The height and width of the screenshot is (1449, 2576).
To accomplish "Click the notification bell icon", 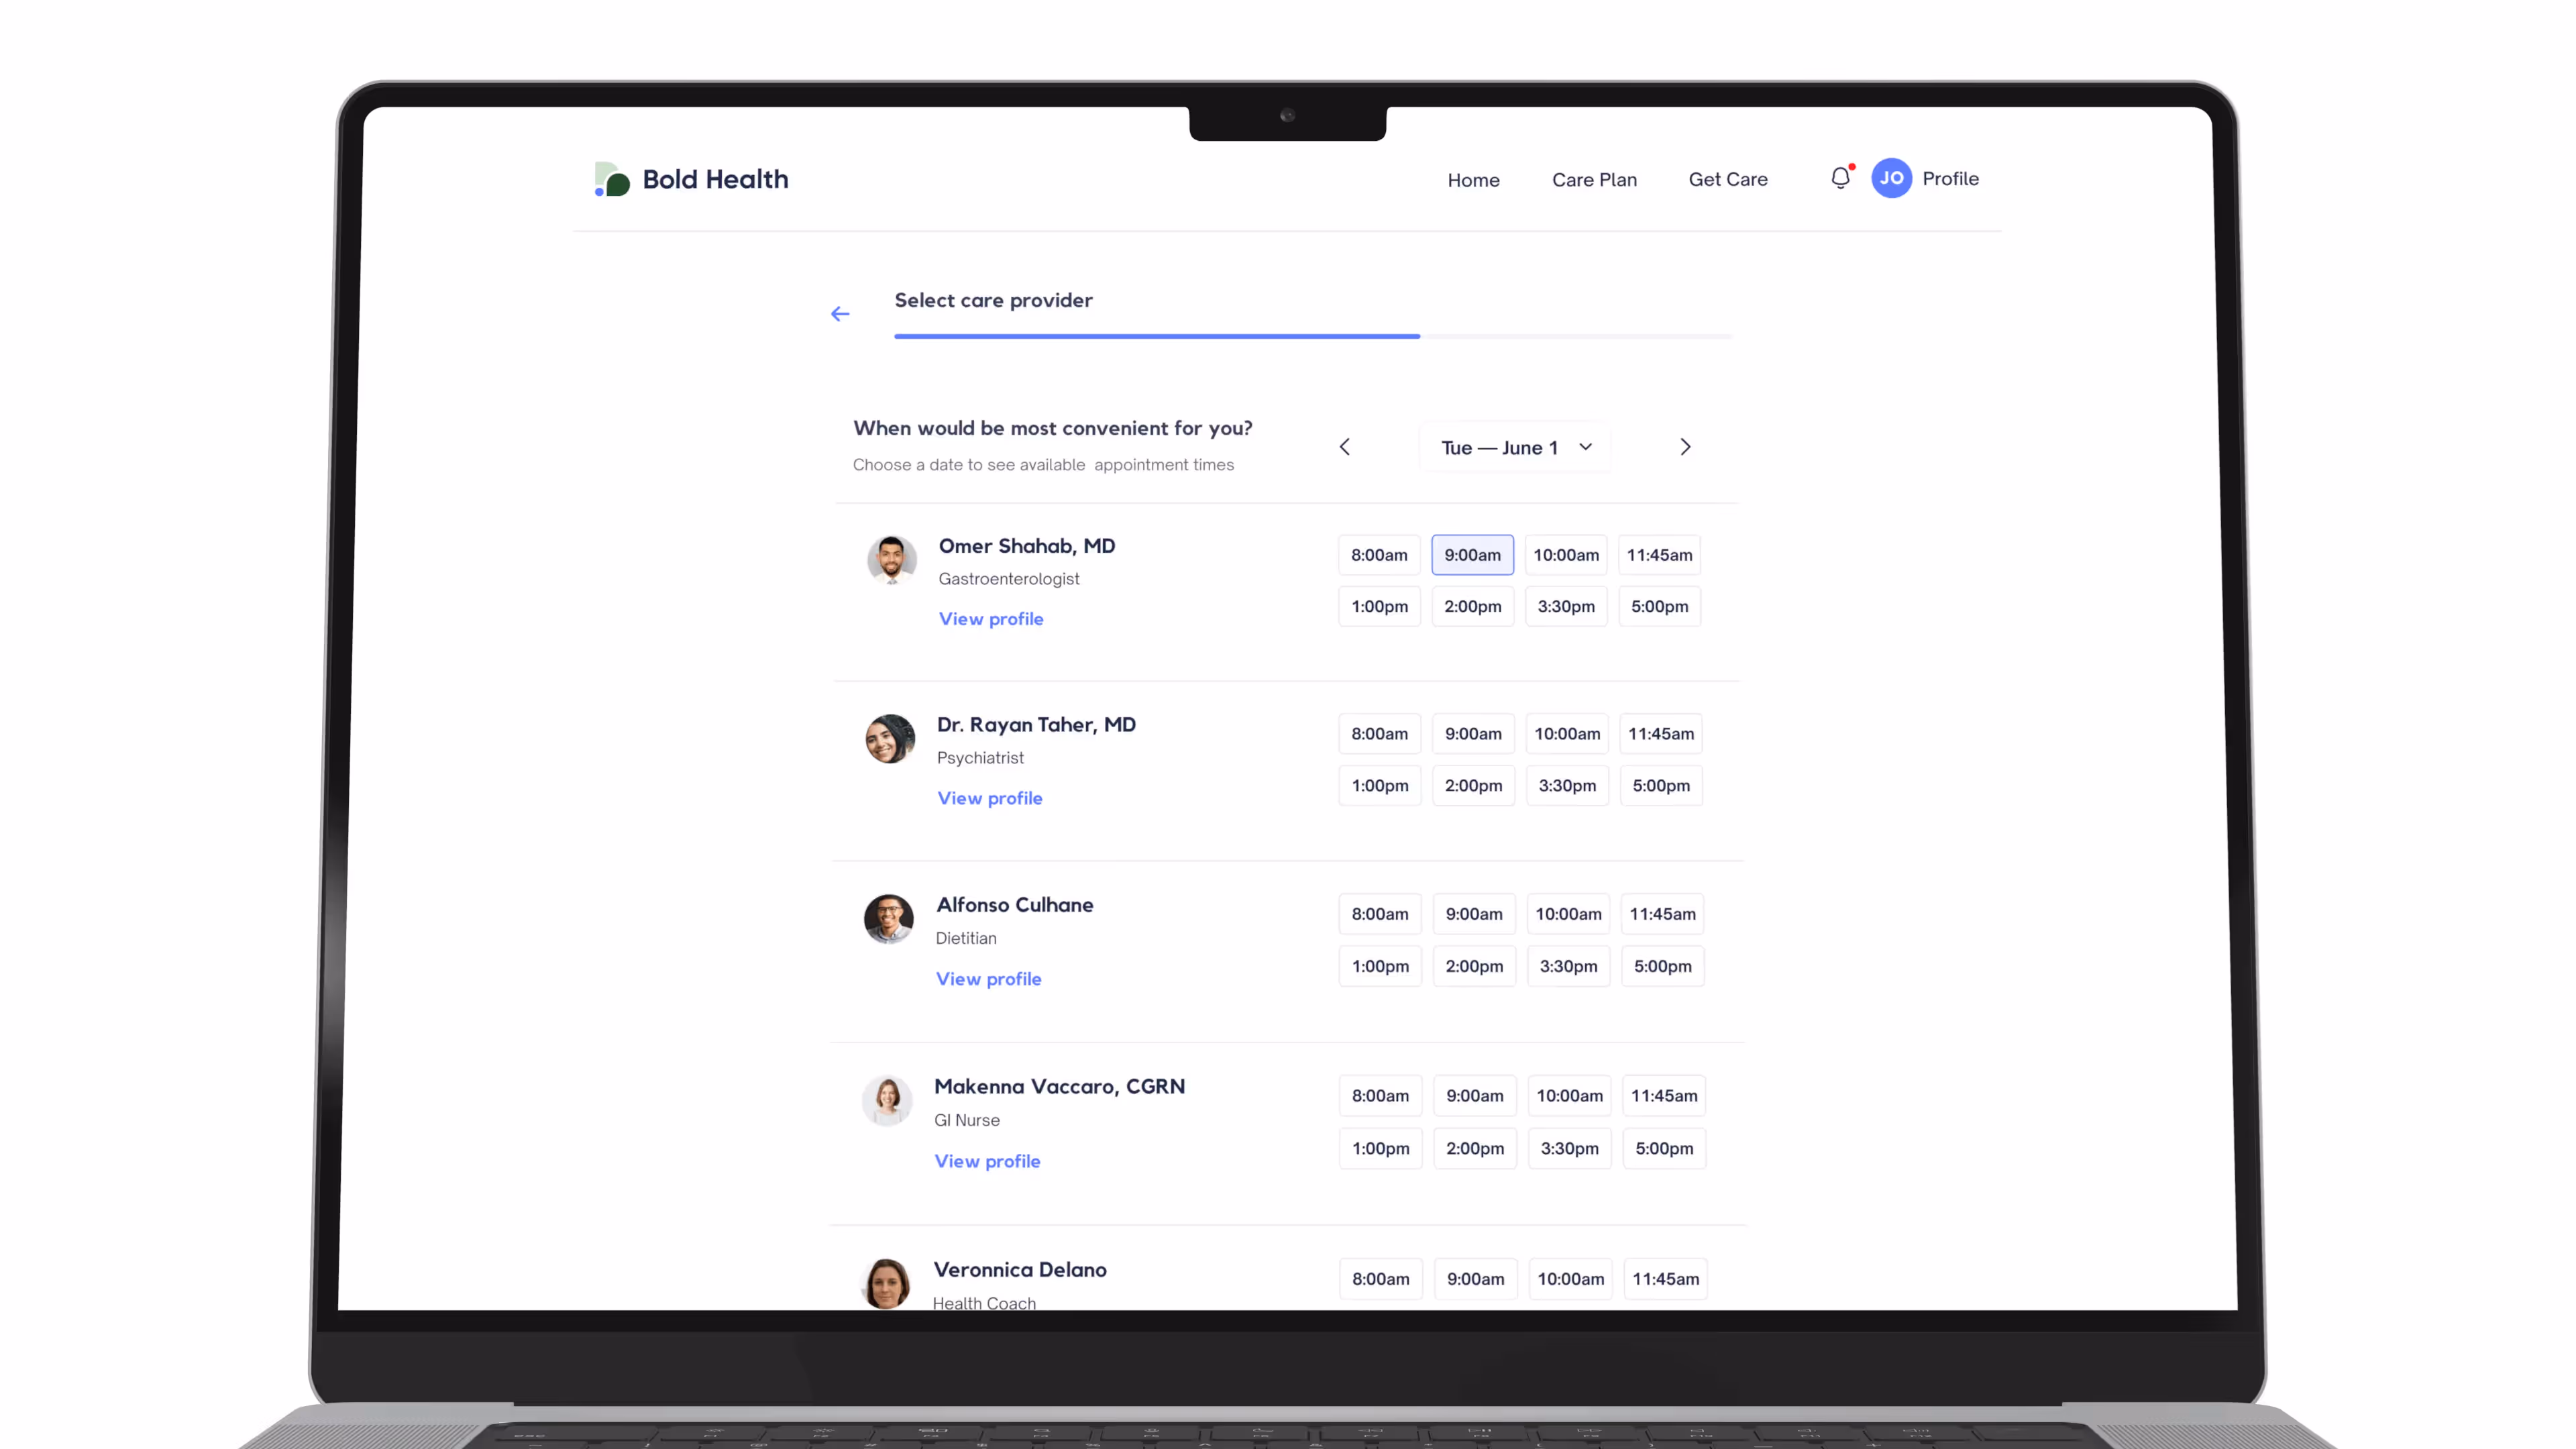I will pyautogui.click(x=1840, y=178).
